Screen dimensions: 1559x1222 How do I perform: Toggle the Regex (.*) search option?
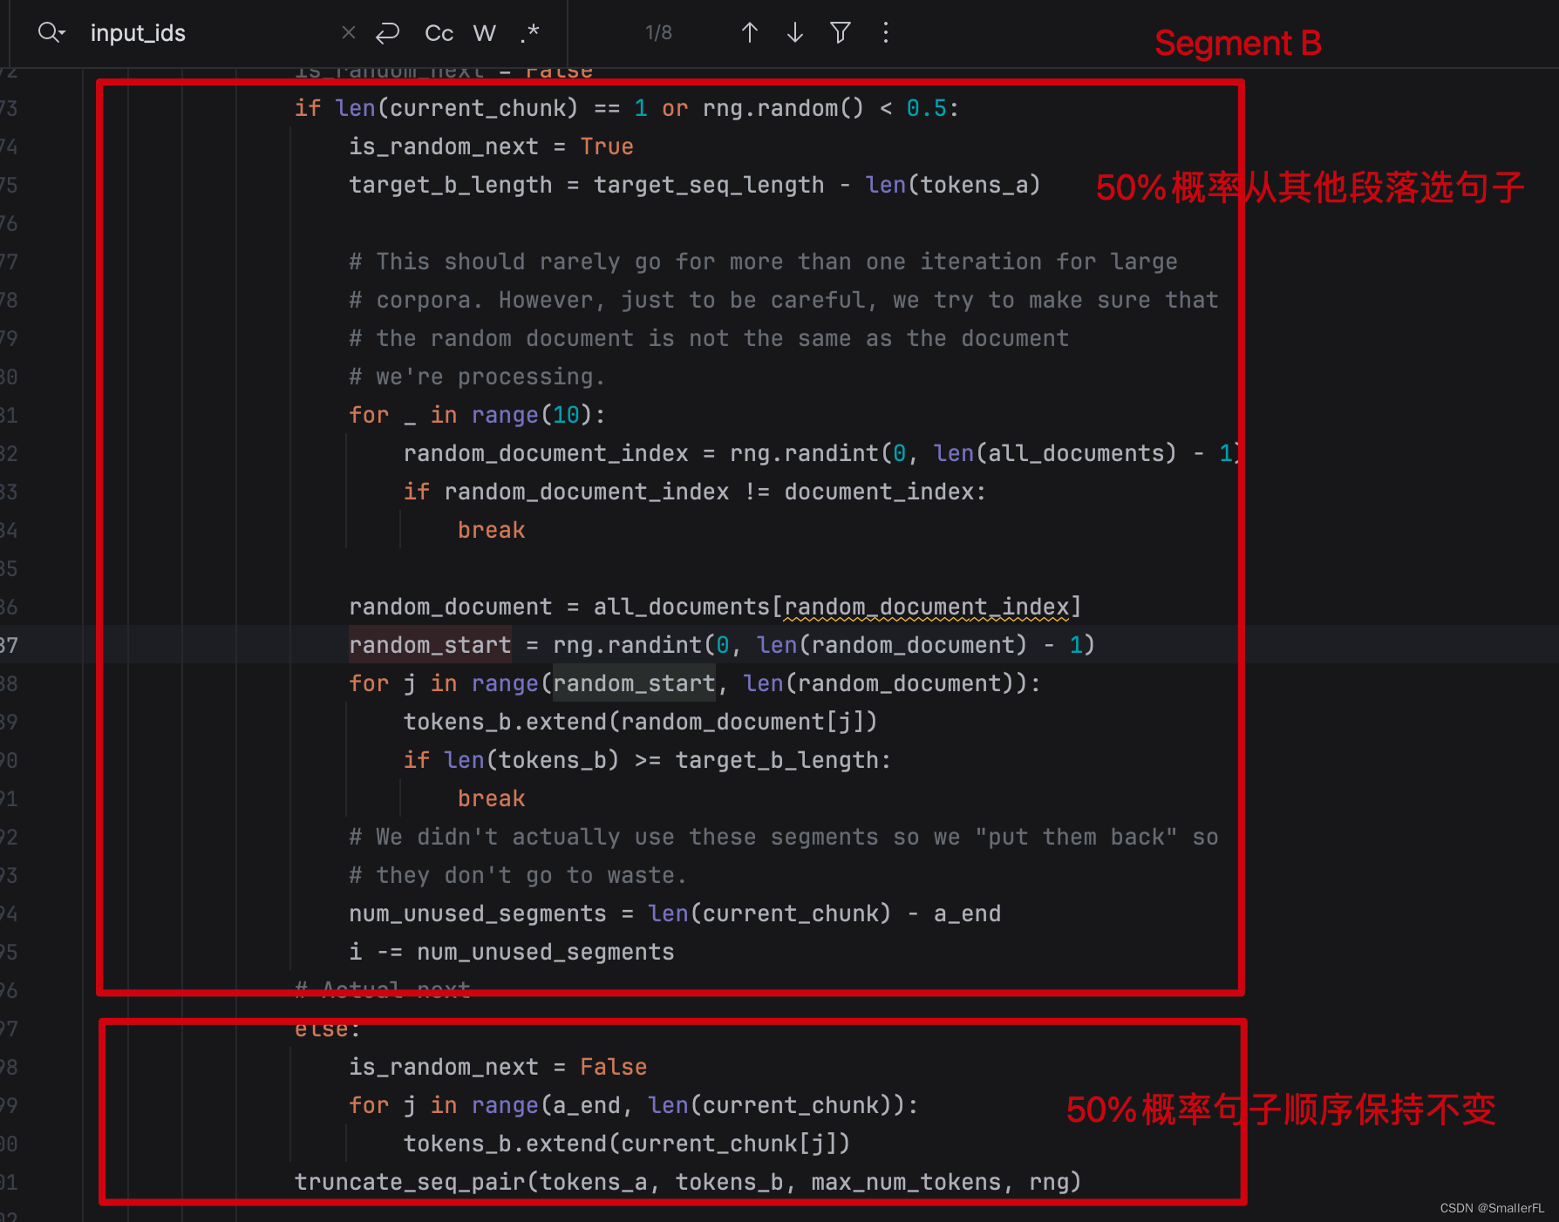tap(529, 33)
